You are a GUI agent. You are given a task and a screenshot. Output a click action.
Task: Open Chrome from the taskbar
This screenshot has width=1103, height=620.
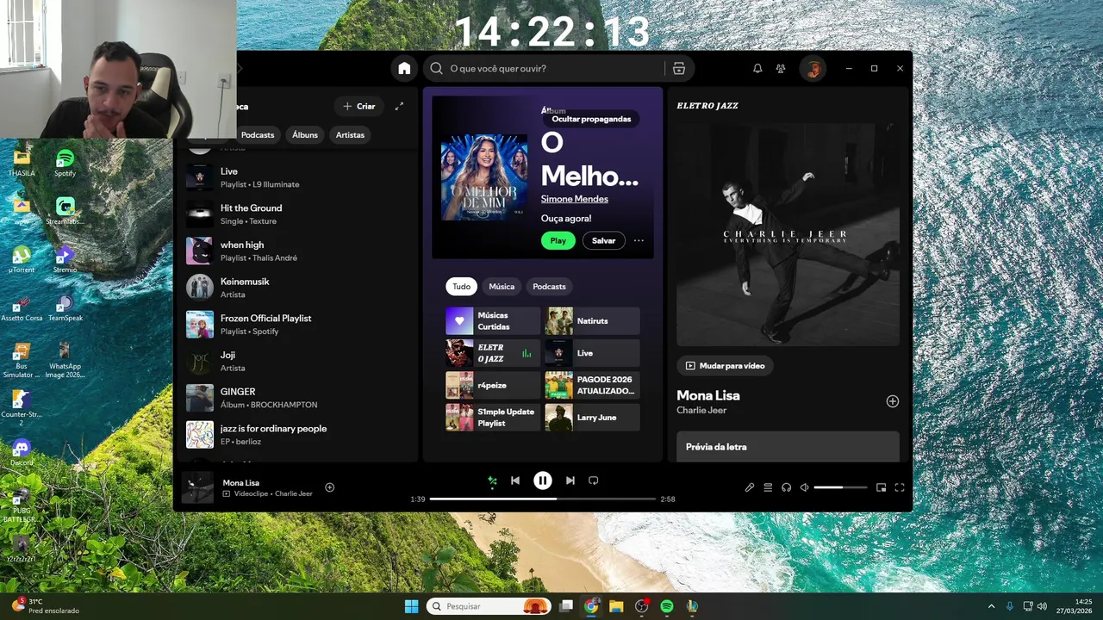[591, 606]
